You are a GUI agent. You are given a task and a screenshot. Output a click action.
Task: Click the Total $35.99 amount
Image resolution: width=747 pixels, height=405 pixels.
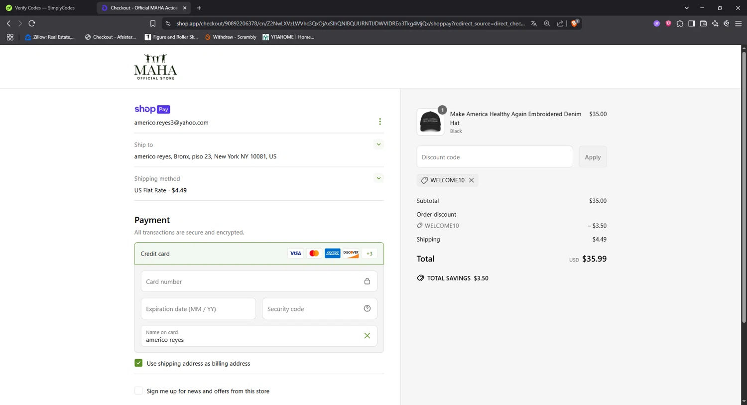pyautogui.click(x=594, y=259)
